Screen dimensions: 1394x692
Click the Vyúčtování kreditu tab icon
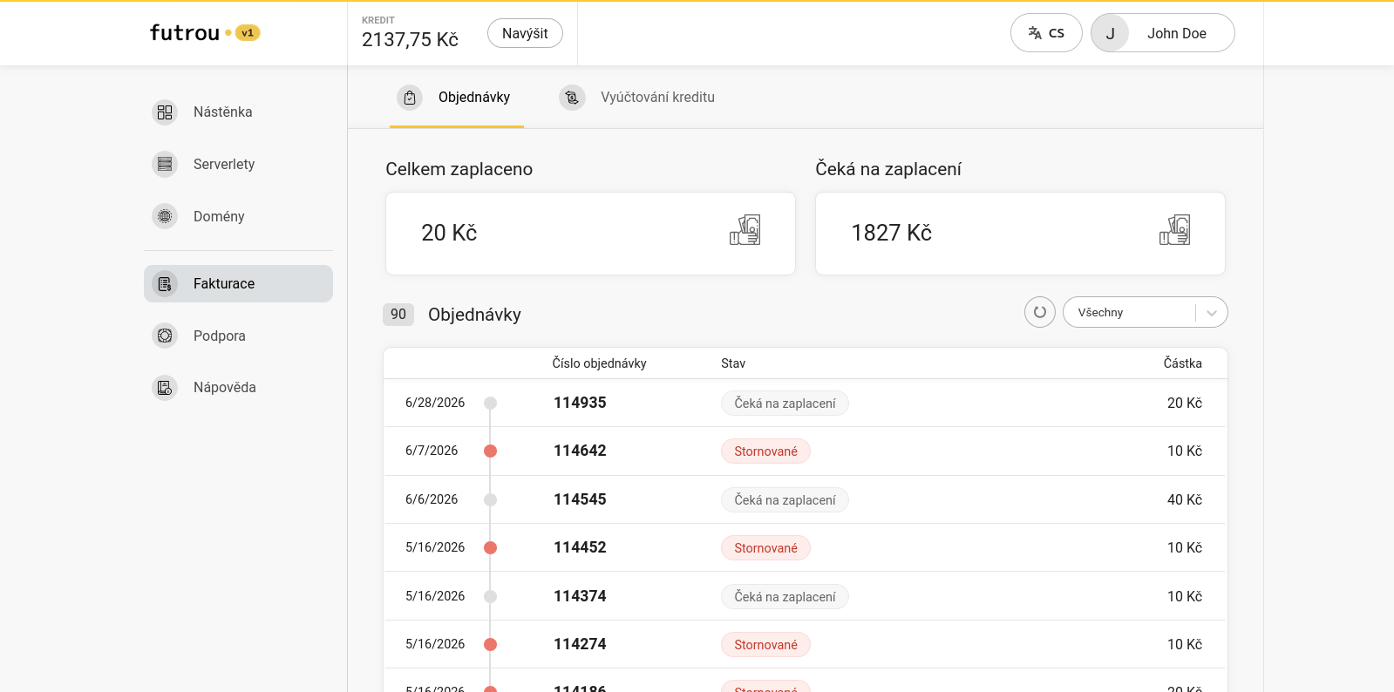tap(572, 98)
